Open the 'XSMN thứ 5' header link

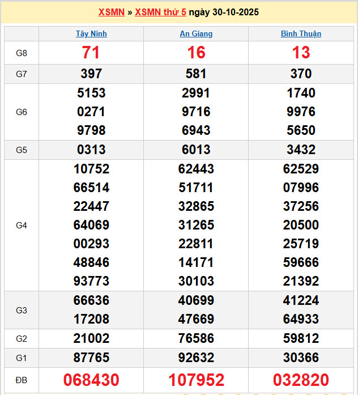tap(160, 12)
